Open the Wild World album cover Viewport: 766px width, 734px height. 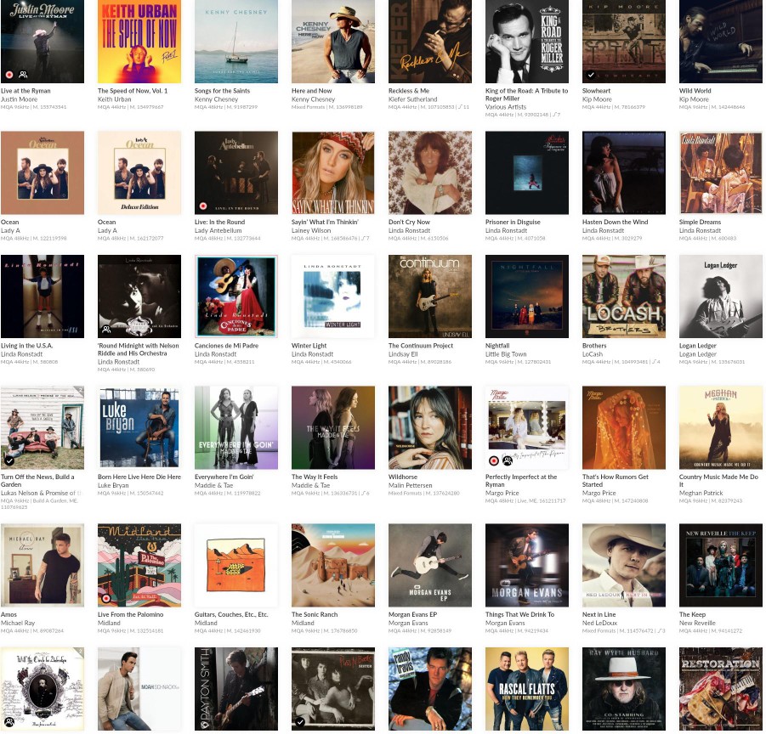click(721, 42)
